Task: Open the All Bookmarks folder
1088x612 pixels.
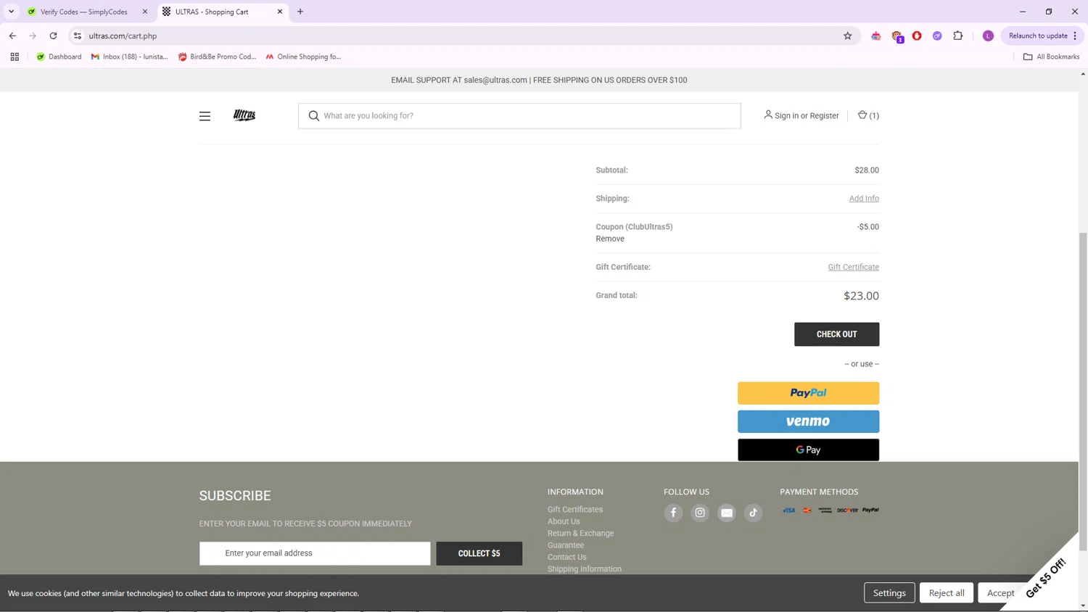Action: tap(1051, 57)
